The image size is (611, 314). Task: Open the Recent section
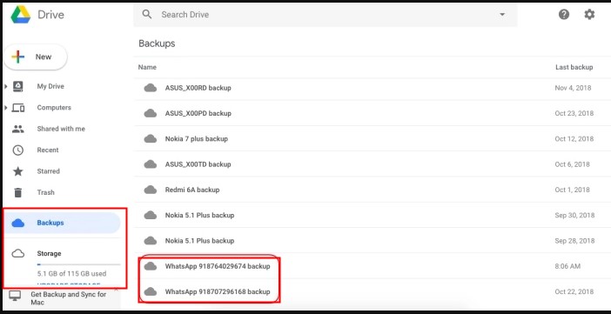pos(48,150)
